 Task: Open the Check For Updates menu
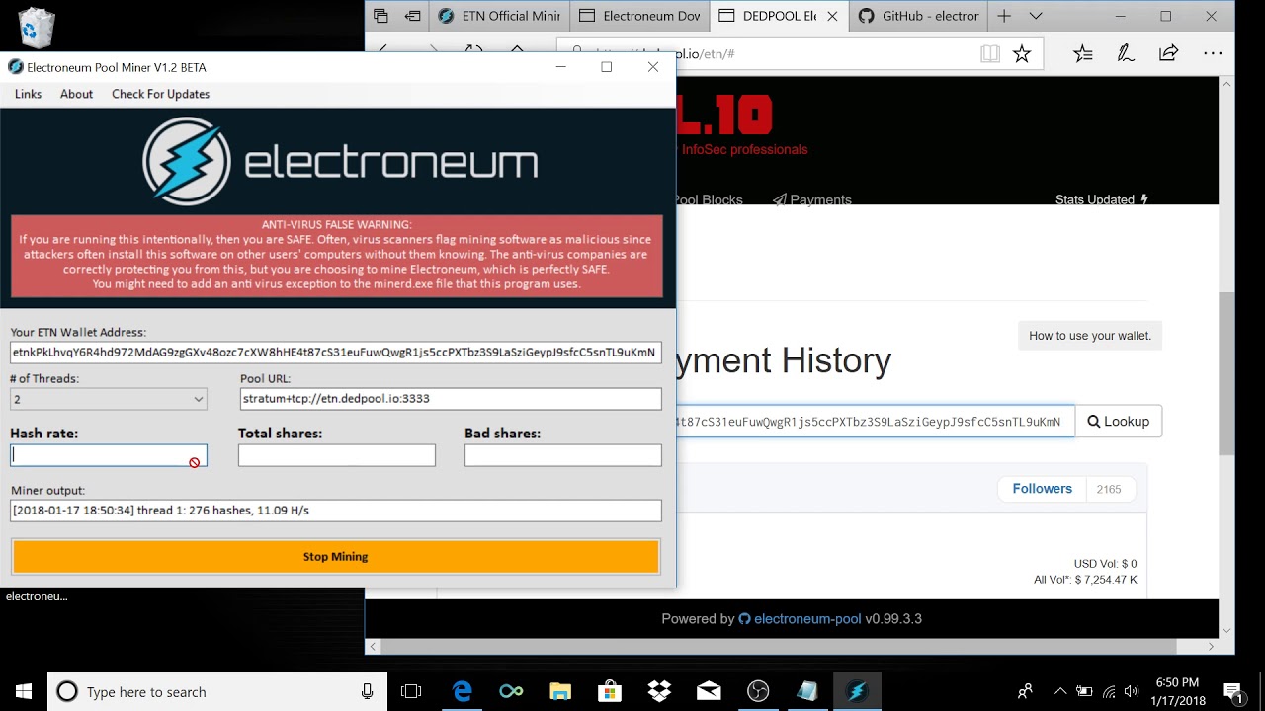tap(160, 94)
